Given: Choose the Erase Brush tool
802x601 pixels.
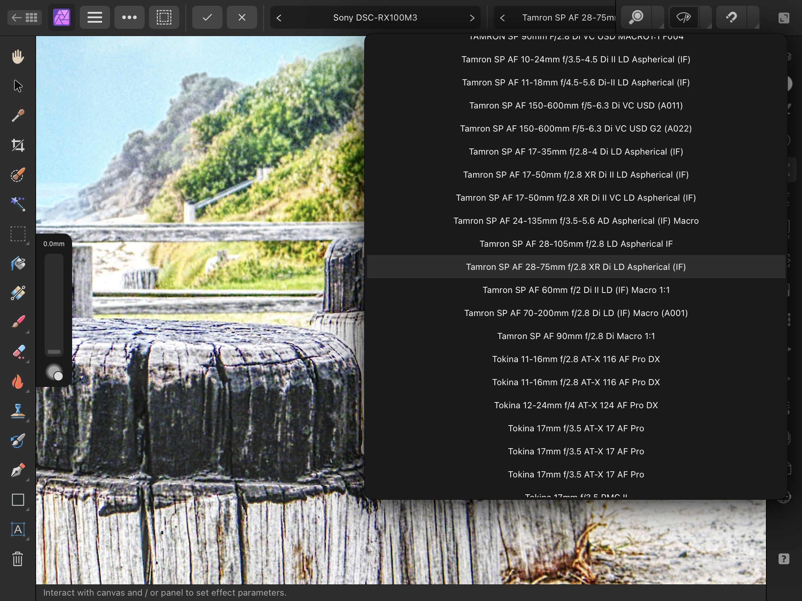Looking at the screenshot, I should (x=18, y=352).
